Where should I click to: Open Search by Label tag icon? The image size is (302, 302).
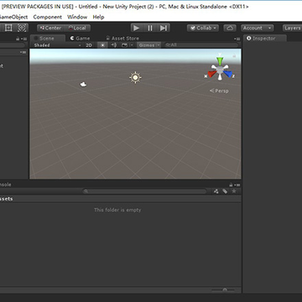[225, 191]
